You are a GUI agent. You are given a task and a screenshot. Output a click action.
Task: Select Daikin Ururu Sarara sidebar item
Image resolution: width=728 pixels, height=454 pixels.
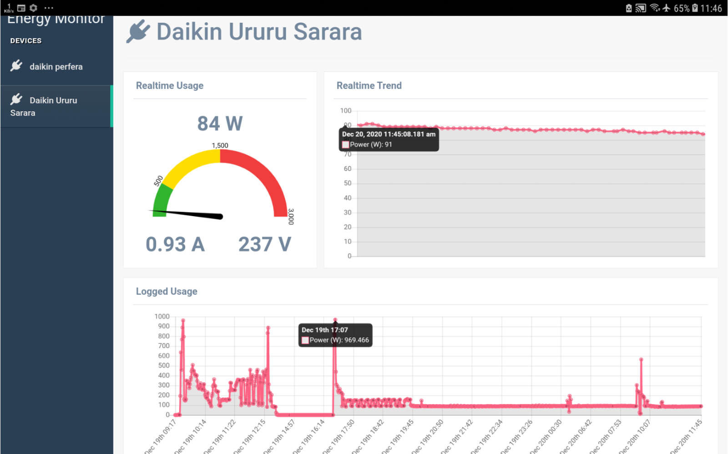(x=56, y=106)
